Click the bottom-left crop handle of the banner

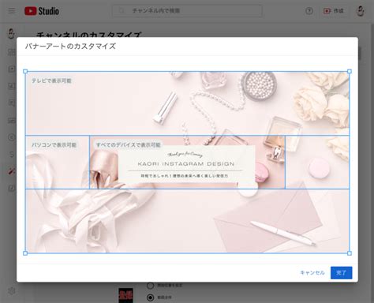(x=25, y=253)
